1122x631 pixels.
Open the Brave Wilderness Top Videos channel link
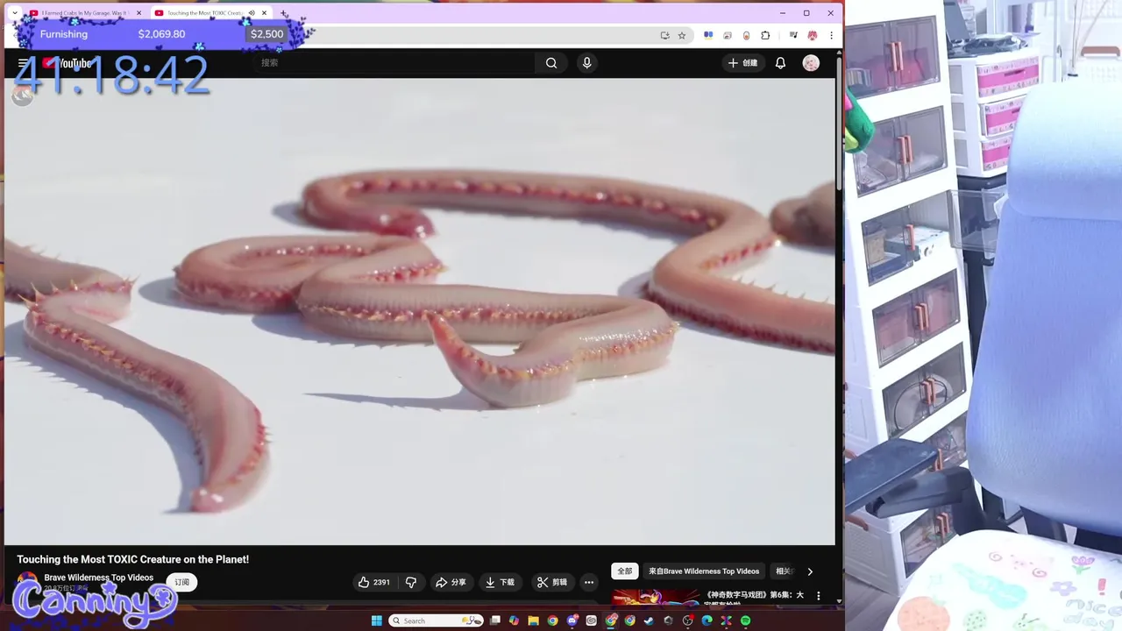coord(99,578)
